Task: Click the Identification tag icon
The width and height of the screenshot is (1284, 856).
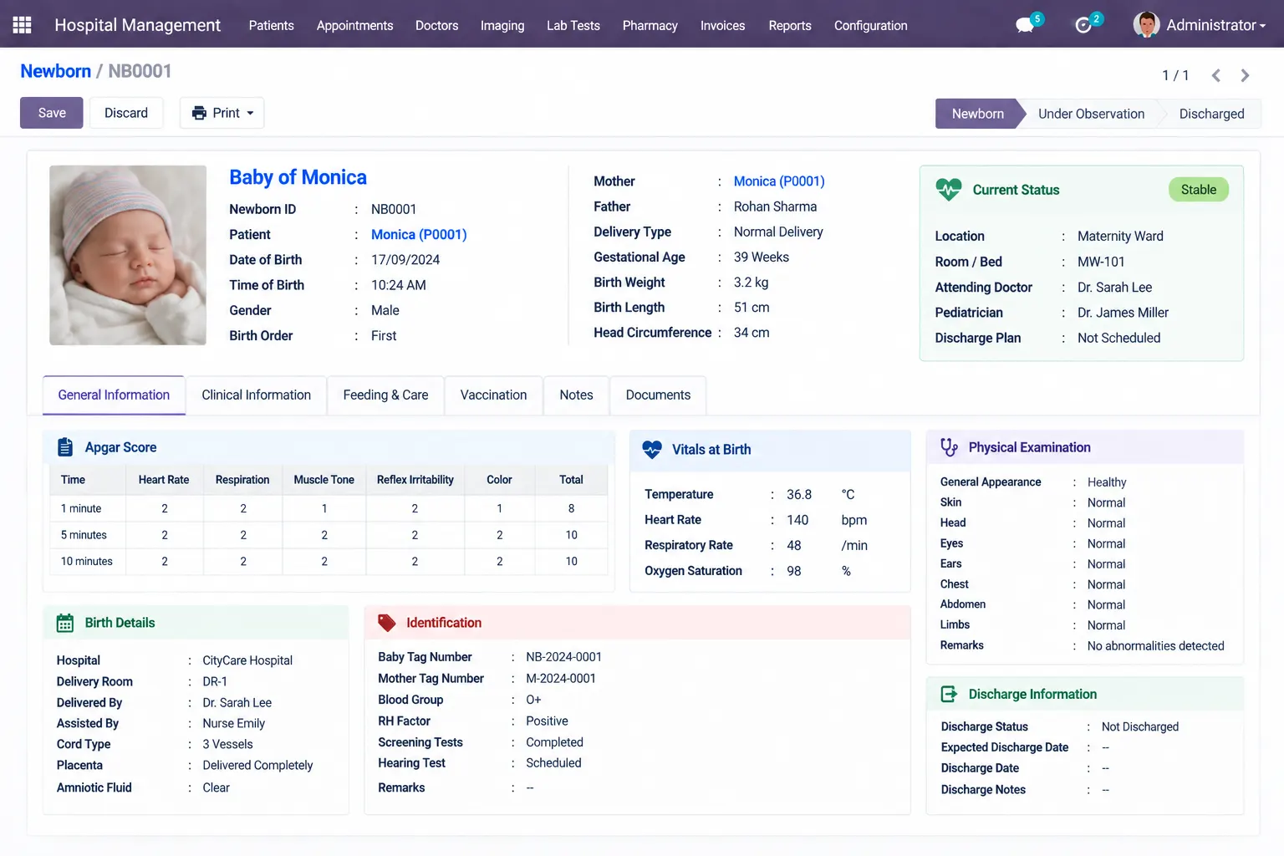Action: [x=386, y=623]
